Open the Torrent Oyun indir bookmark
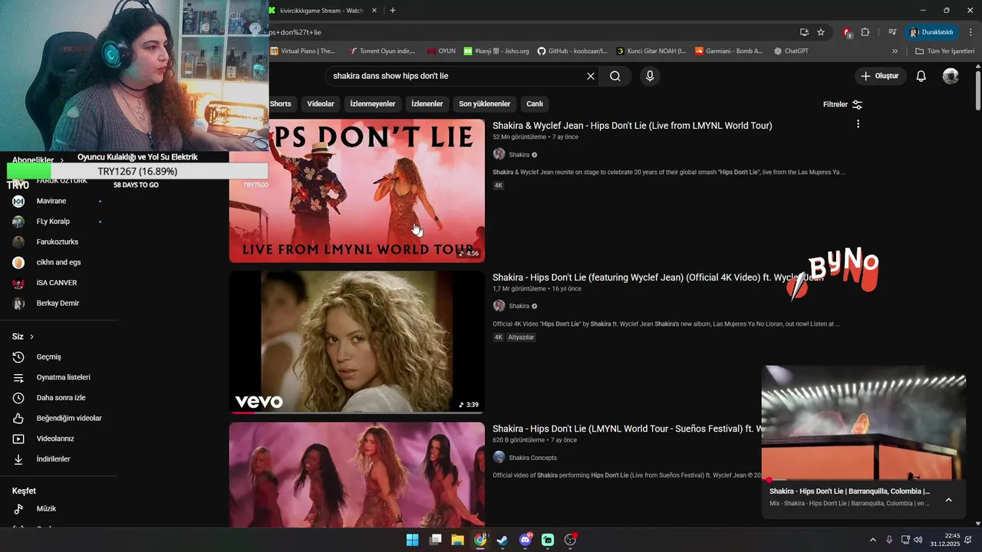The height and width of the screenshot is (552, 982). tap(382, 51)
